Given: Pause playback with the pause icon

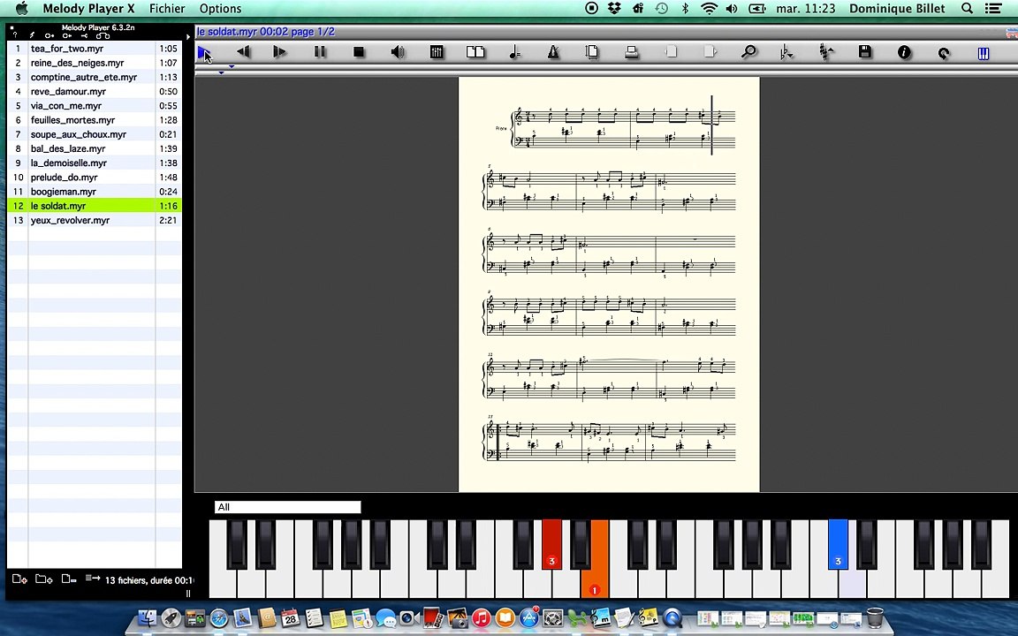Looking at the screenshot, I should [x=319, y=52].
